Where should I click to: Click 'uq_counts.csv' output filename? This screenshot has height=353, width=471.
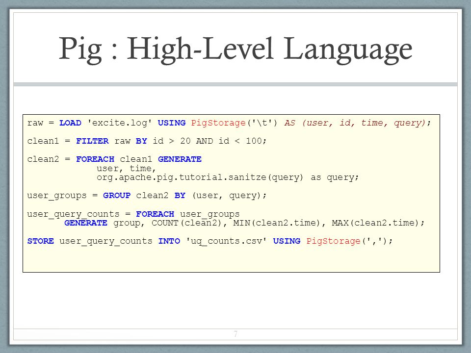pos(226,241)
